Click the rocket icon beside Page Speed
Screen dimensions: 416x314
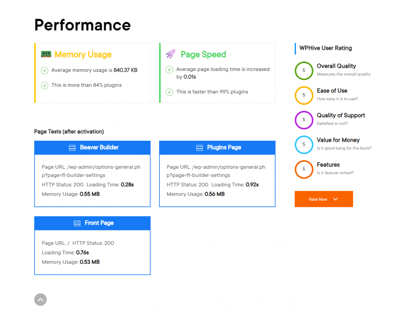(x=171, y=54)
